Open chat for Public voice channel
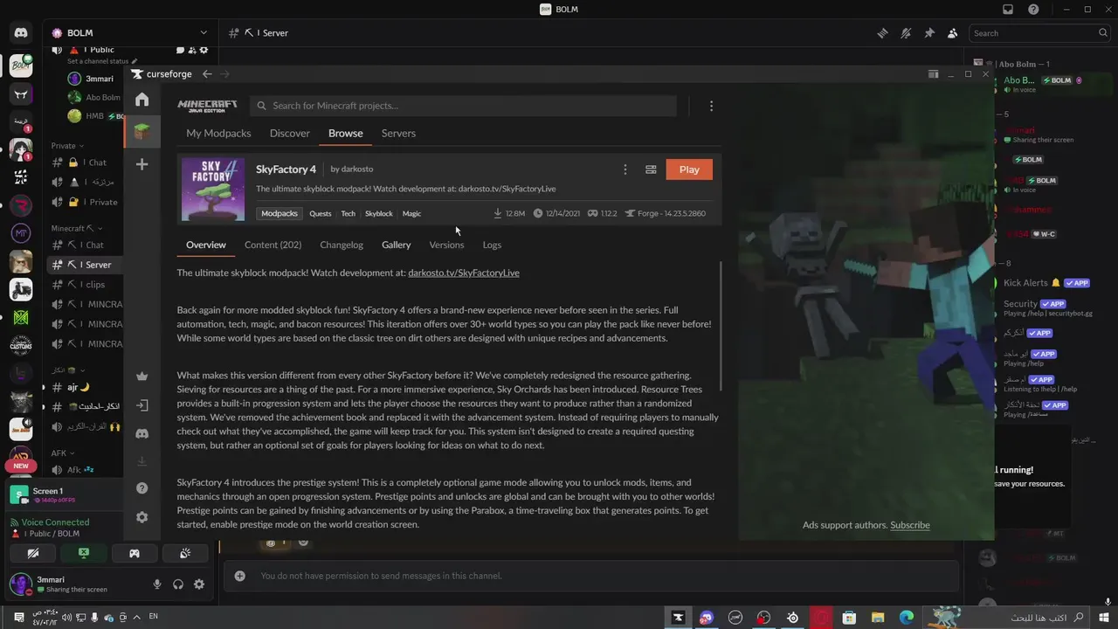 click(x=181, y=50)
